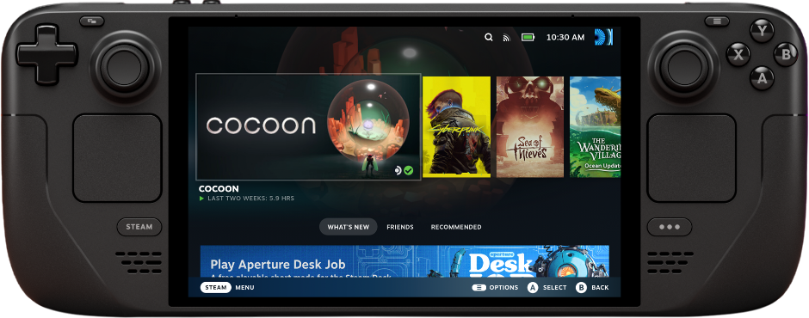
Task: Click the green play arrow under Cocoon
Action: click(202, 199)
